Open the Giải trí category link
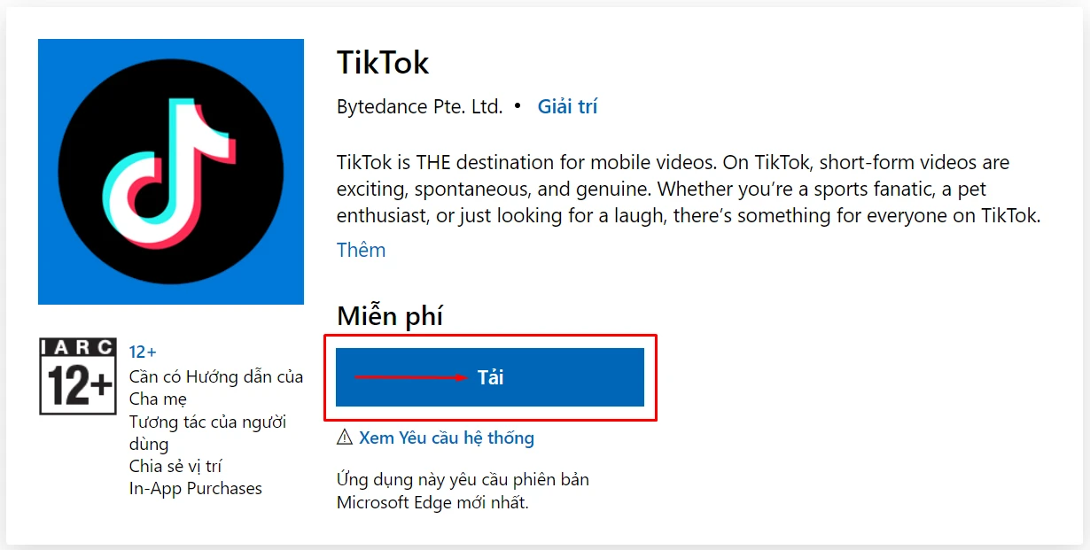The width and height of the screenshot is (1090, 550). [567, 107]
